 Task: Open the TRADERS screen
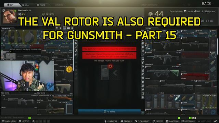[126, 121]
